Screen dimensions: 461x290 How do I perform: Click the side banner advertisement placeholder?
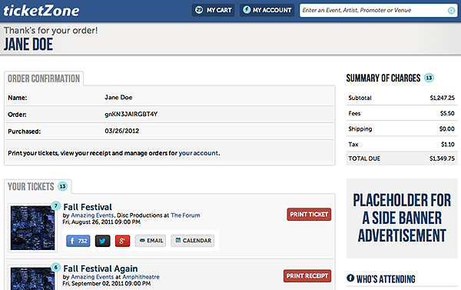click(x=402, y=218)
